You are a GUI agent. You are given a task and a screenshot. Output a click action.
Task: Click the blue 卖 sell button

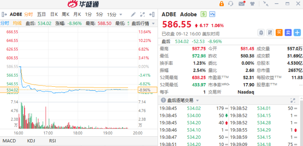(288, 33)
